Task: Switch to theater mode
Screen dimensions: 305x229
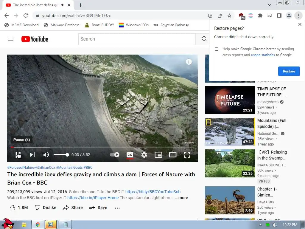Action: (x=173, y=155)
